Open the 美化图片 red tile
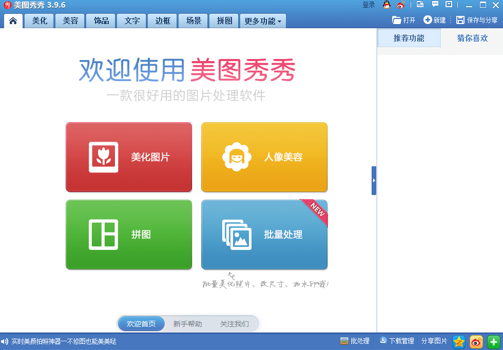Image resolution: width=503 pixels, height=350 pixels. (x=129, y=157)
